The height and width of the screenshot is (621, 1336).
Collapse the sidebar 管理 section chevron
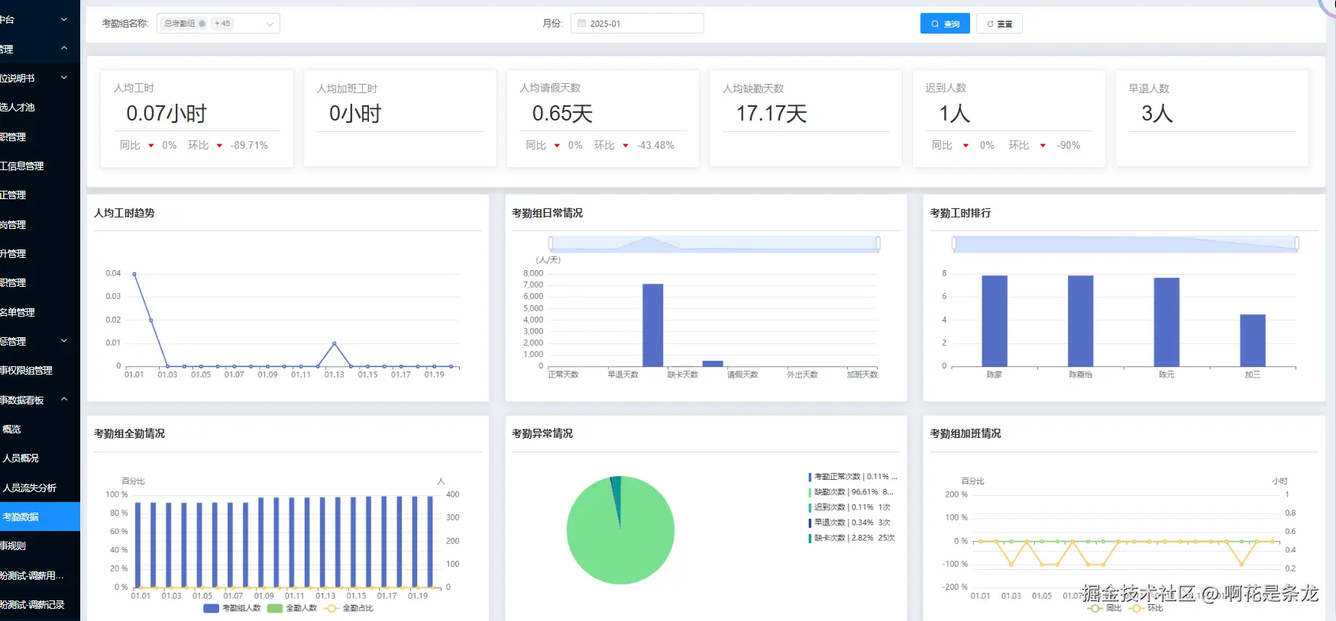click(x=64, y=49)
